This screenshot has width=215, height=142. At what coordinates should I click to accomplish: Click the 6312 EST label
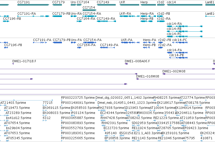pos(47,118)
